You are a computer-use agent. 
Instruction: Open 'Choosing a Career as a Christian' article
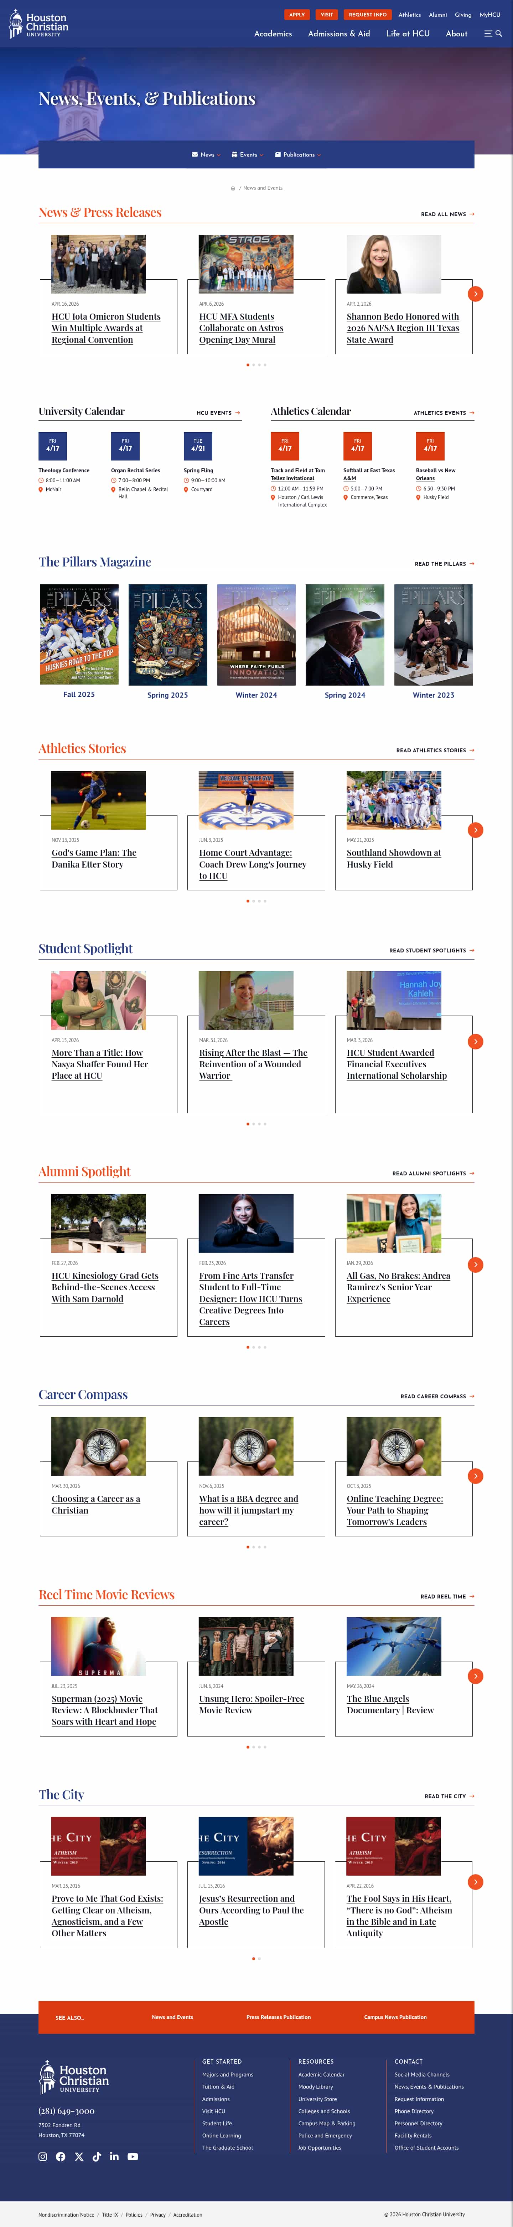[96, 1504]
